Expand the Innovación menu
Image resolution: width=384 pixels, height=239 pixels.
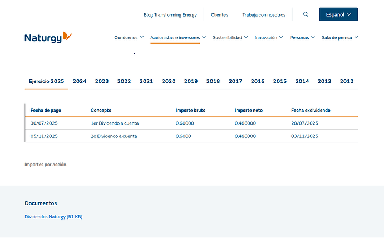click(x=269, y=38)
